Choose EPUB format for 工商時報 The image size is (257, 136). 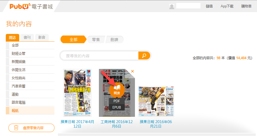[x=117, y=107]
